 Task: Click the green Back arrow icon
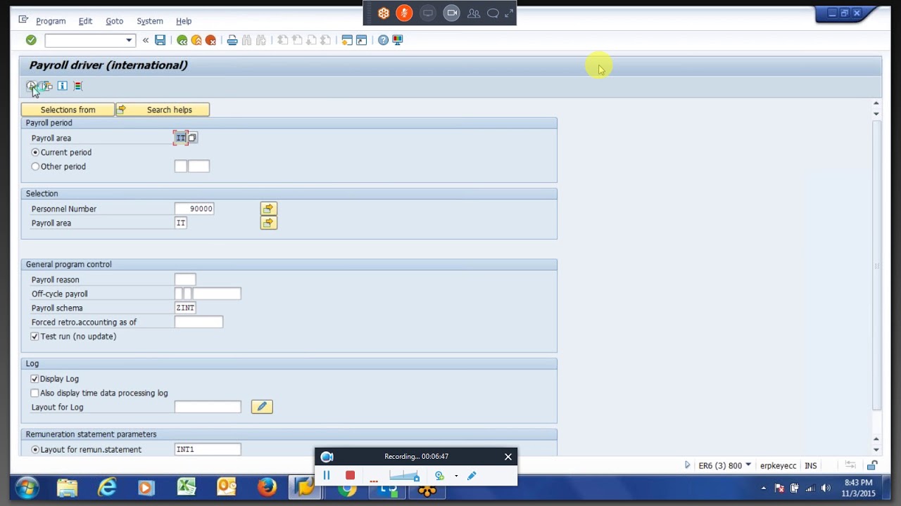(182, 40)
